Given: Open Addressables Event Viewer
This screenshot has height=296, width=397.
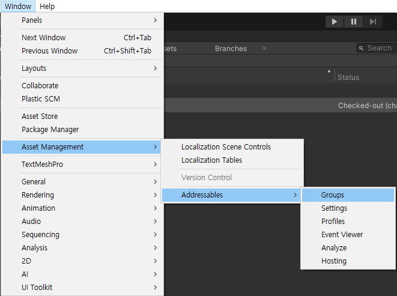Looking at the screenshot, I should coord(348,234).
